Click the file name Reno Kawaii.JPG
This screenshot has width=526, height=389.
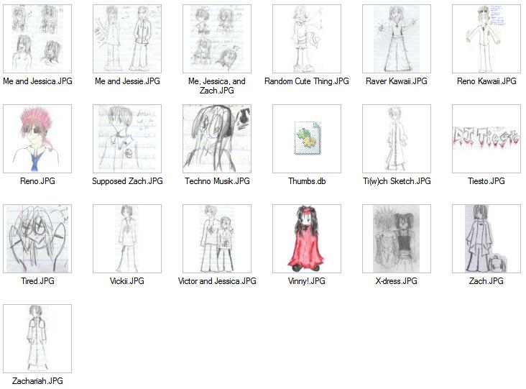pos(486,81)
